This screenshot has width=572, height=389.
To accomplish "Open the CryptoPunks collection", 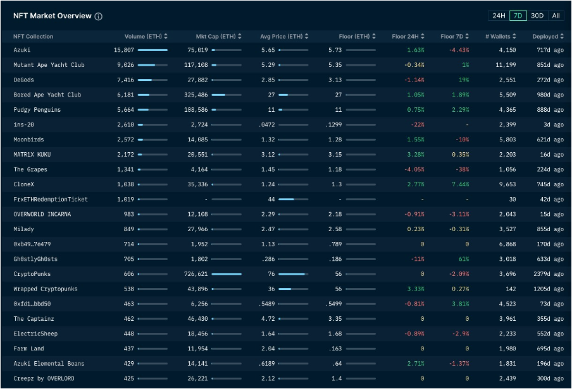I will pos(32,274).
